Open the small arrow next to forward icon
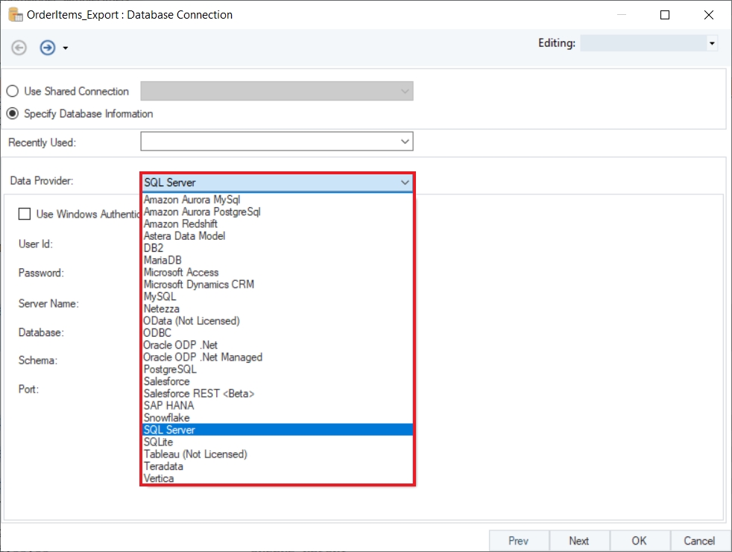The width and height of the screenshot is (732, 552). point(66,48)
